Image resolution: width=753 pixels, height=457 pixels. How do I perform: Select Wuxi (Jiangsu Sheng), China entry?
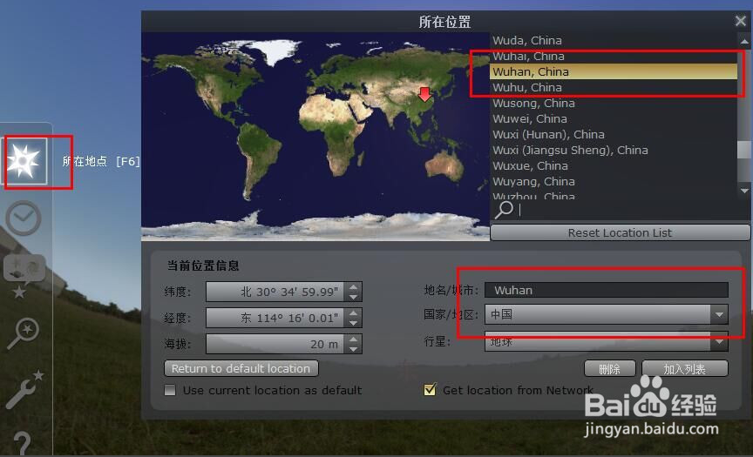click(614, 150)
